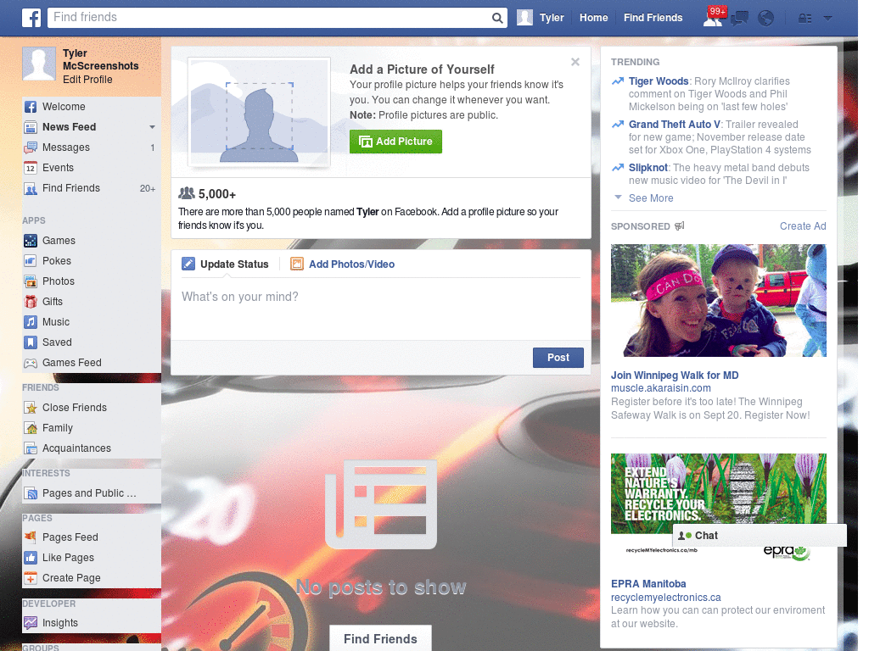Open Join Winnipeg Walk for MD link

(x=675, y=376)
